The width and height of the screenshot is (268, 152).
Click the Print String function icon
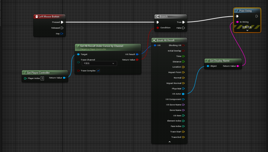click(x=237, y=11)
